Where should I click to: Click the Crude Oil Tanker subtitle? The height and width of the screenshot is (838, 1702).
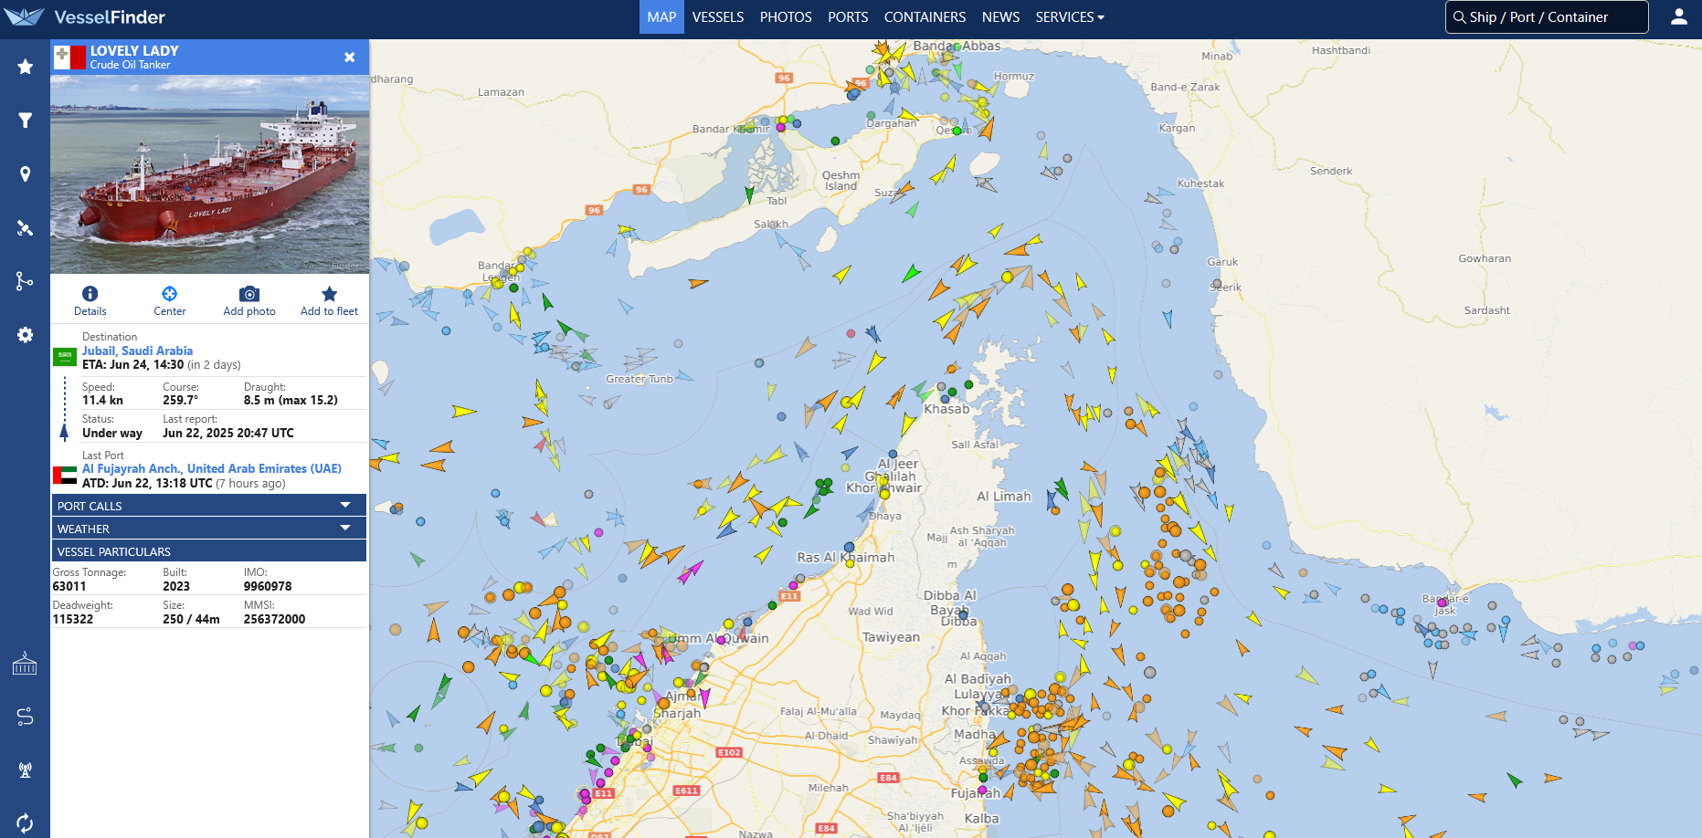point(130,65)
